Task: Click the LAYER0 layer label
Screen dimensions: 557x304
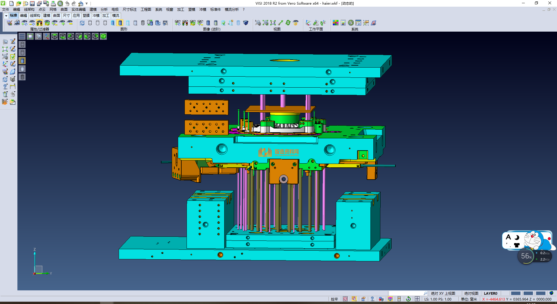Action: pos(490,293)
